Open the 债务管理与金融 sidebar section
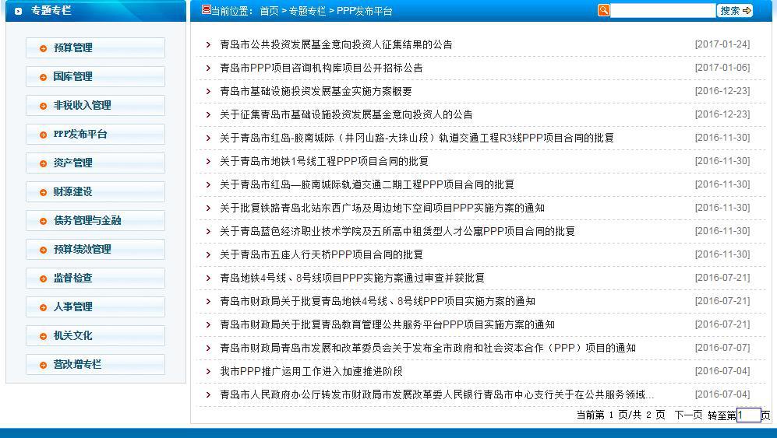Viewport: 777px width, 438px height. [87, 221]
